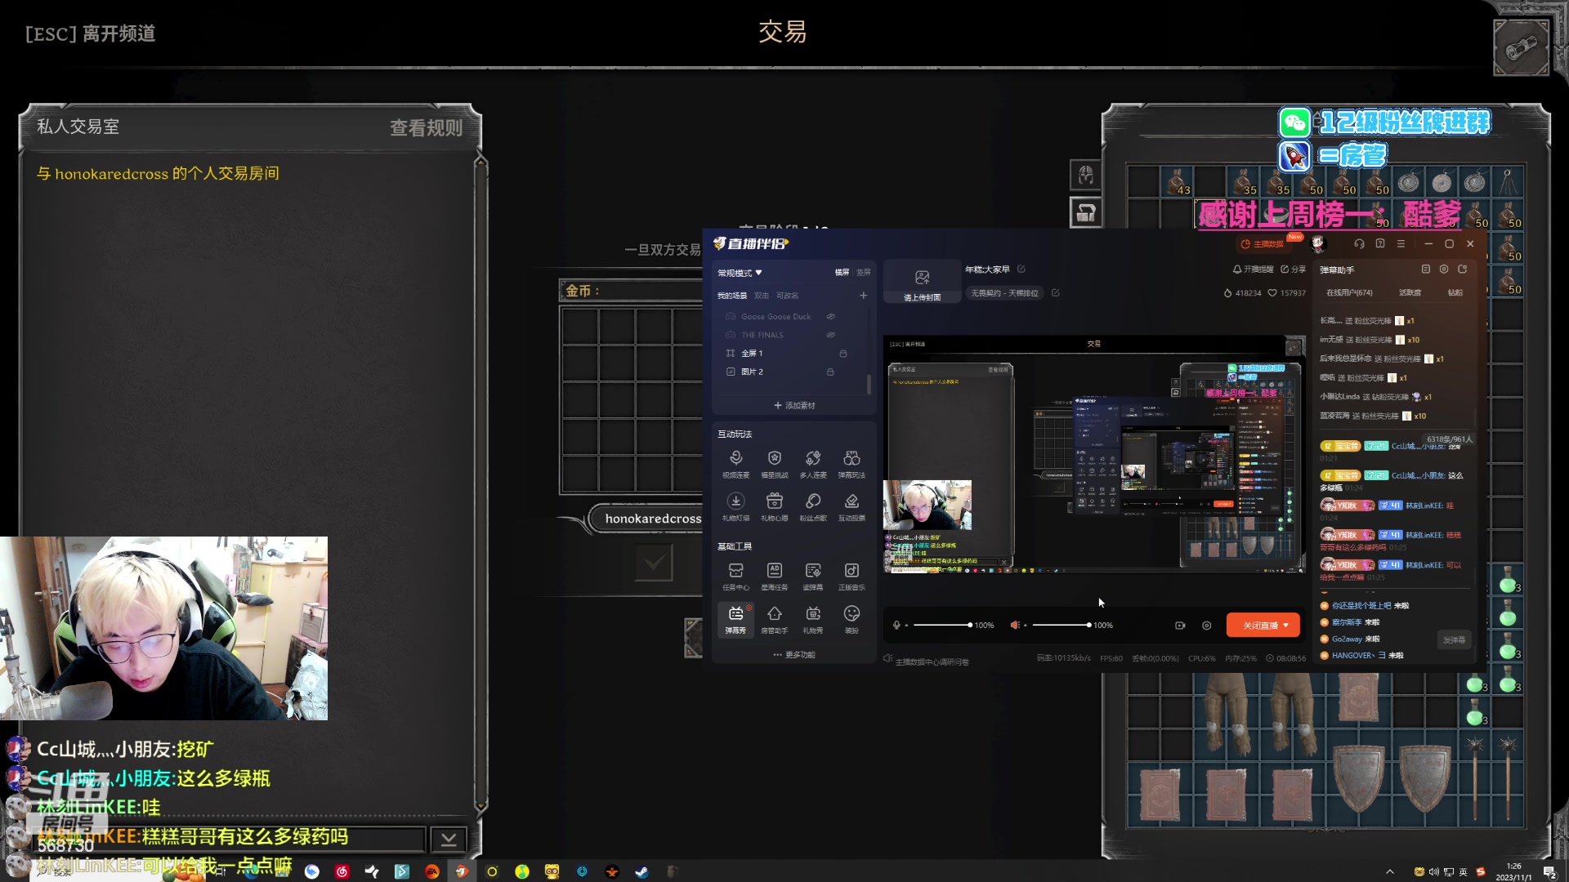Viewport: 1569px width, 882px height.
Task: Open 粉丝点歌 fan song request
Action: 813,506
